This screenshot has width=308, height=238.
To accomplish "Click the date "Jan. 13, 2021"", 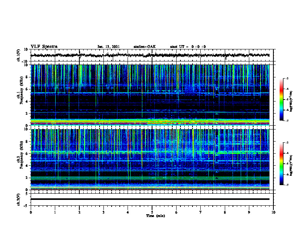I will [108, 47].
